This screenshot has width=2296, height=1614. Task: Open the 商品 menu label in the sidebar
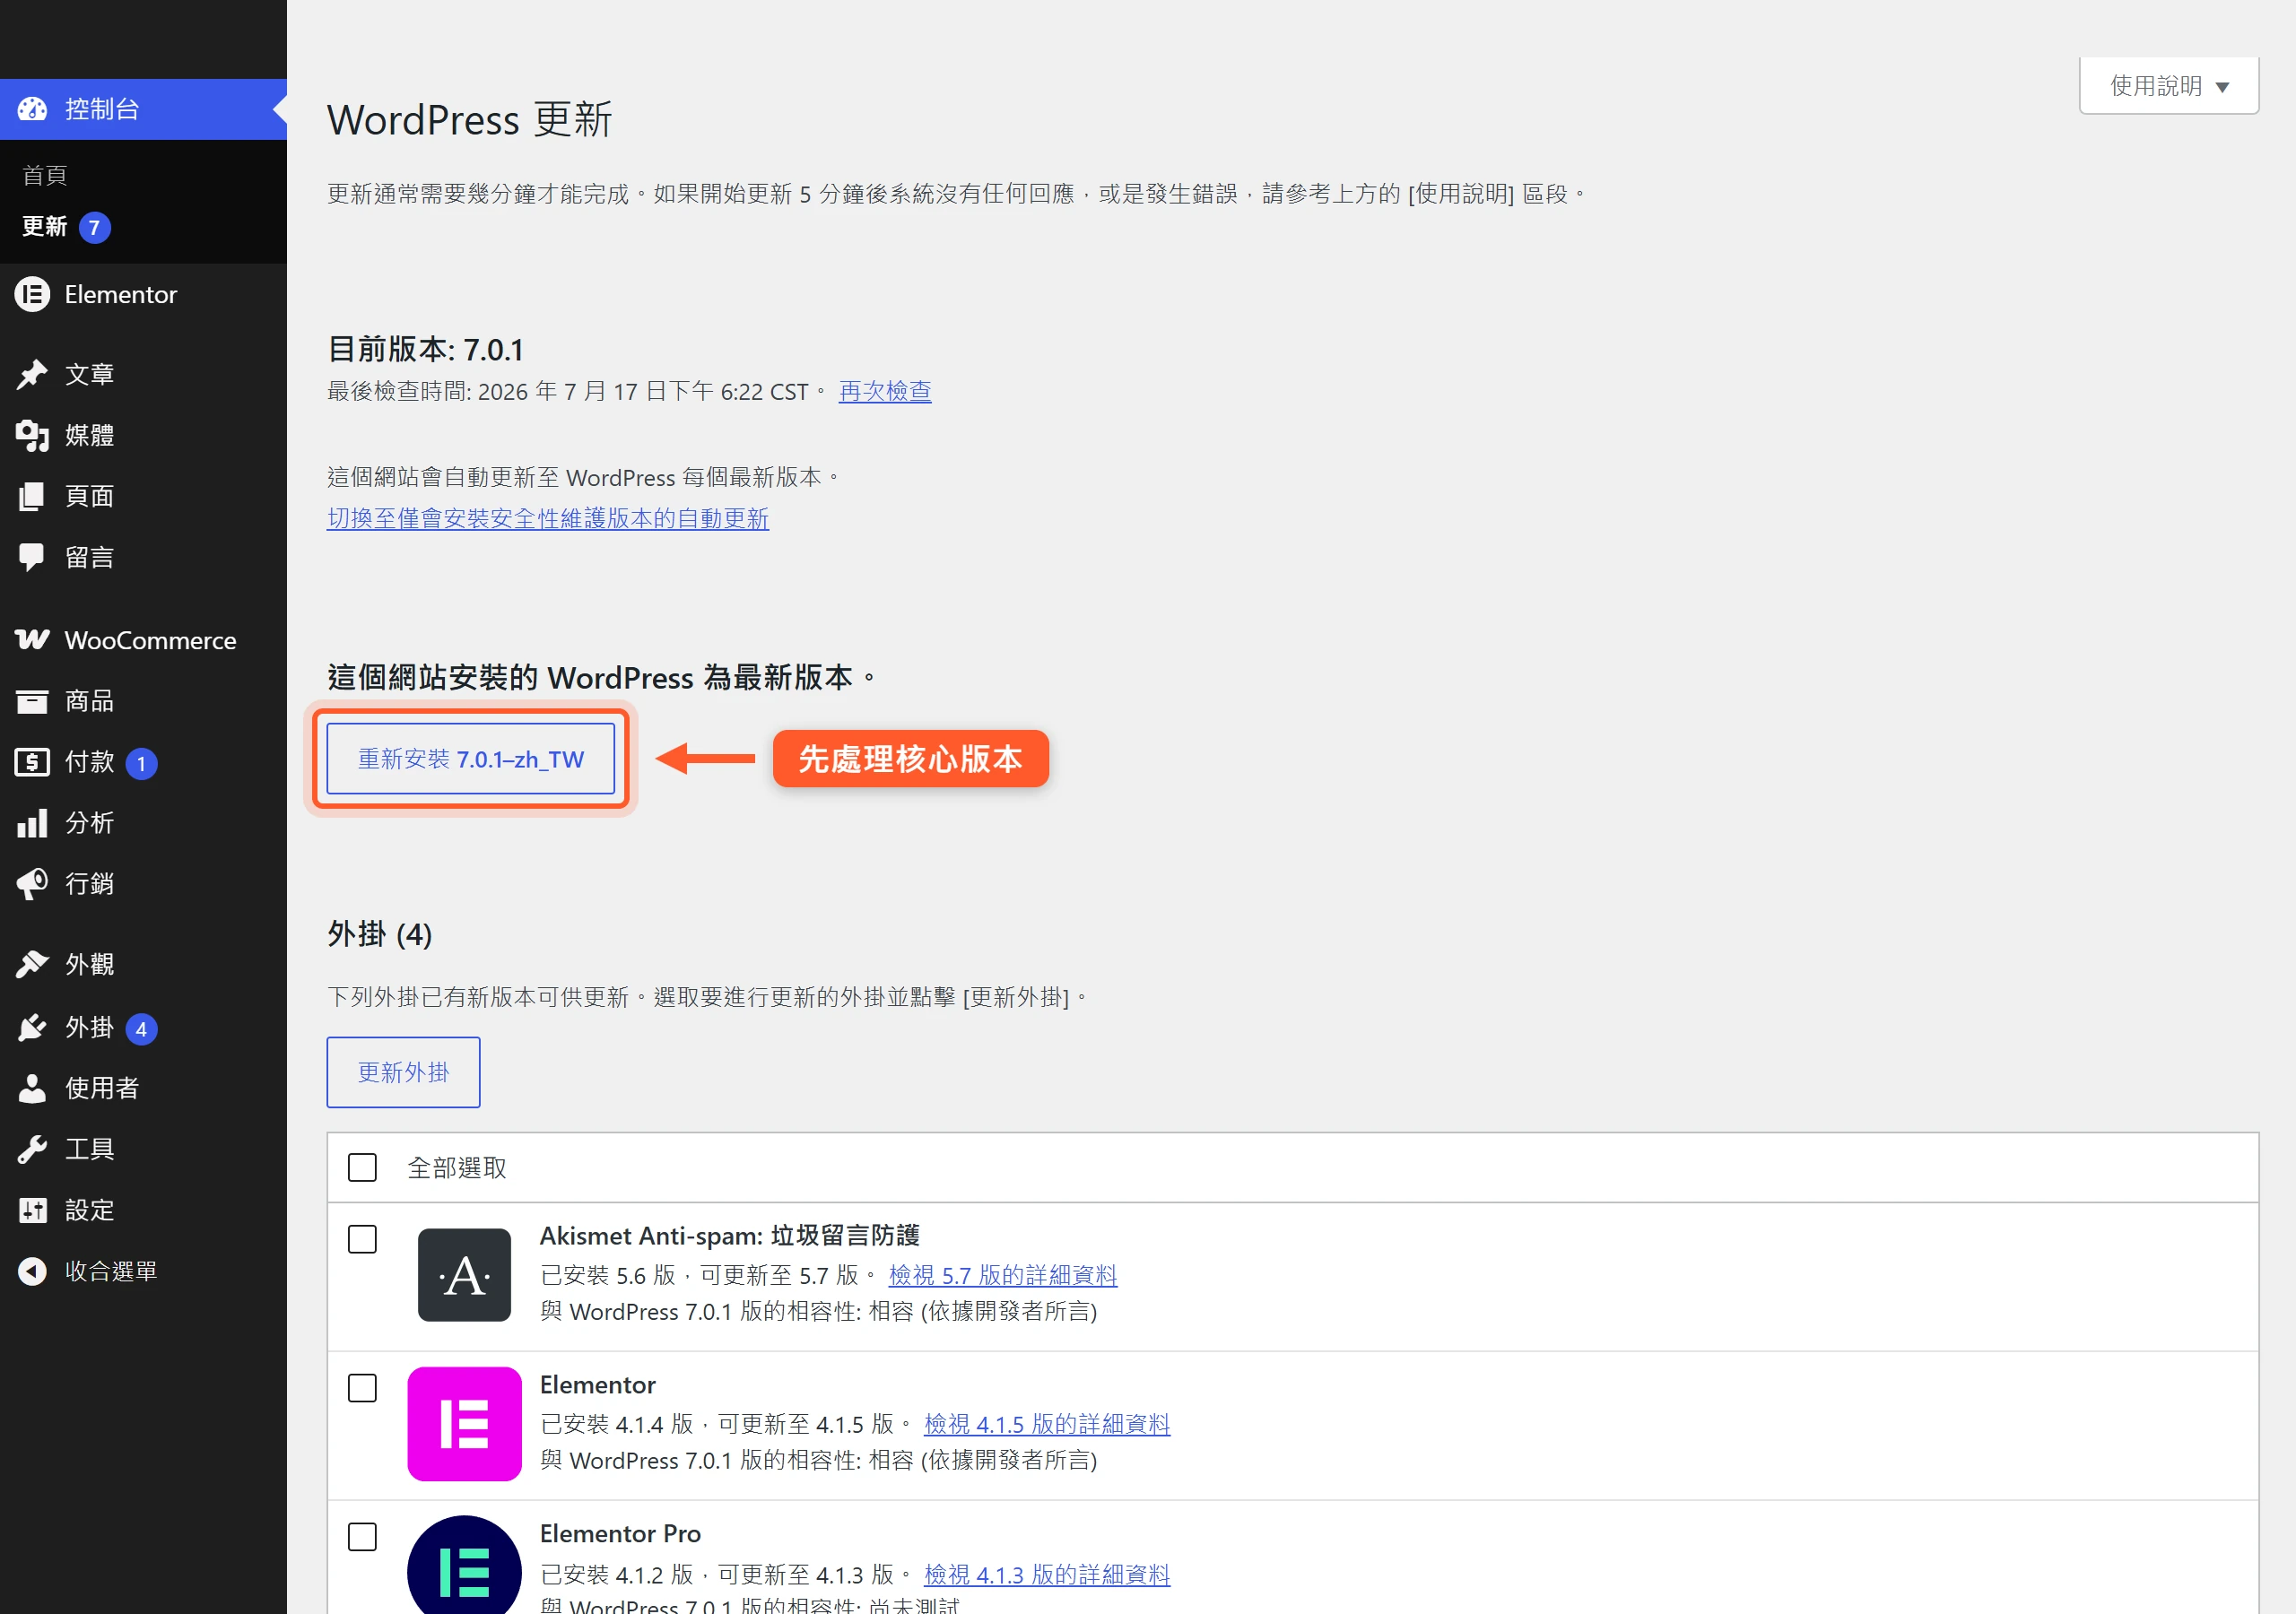(90, 701)
